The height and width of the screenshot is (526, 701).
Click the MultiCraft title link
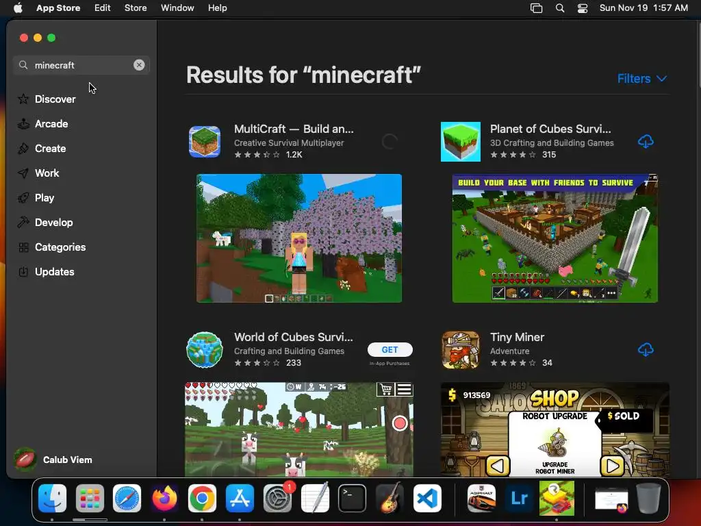tap(294, 129)
